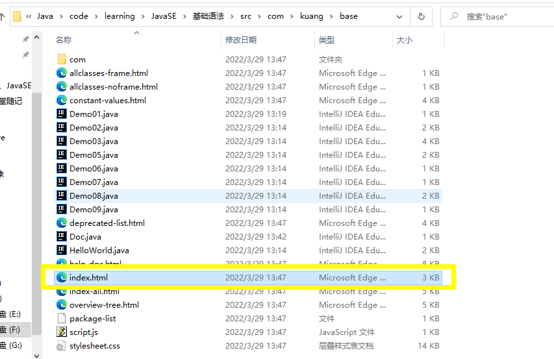Click the navigation pane scroll down arrow

click(37, 355)
